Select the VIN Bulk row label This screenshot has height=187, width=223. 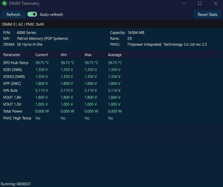coord(10,90)
